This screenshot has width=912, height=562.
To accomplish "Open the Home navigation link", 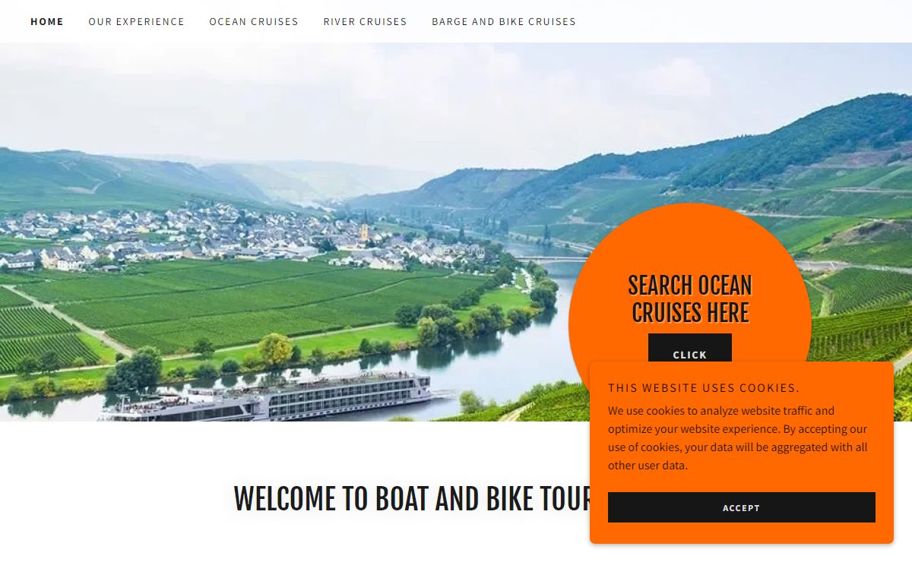I will click(x=47, y=21).
